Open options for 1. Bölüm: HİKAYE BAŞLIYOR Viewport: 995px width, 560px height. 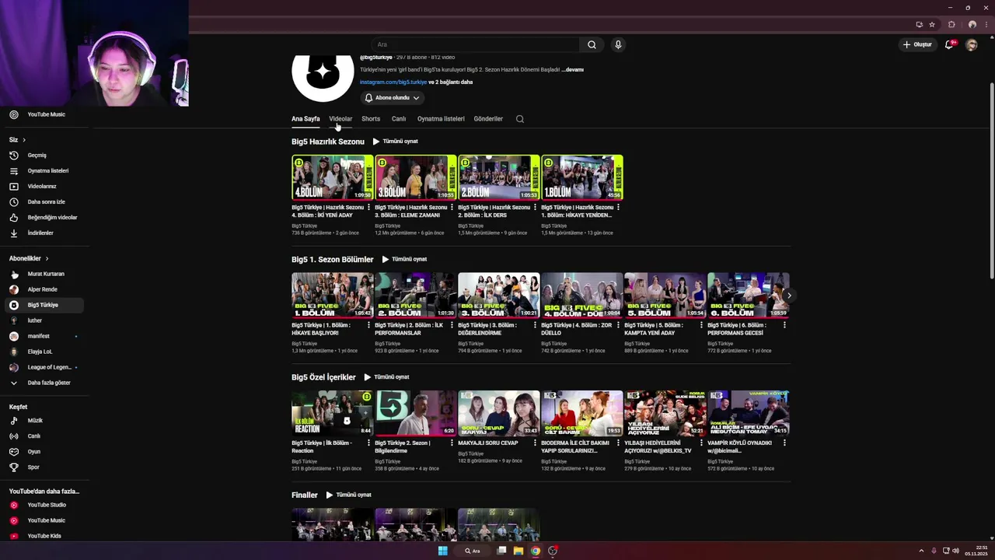click(x=369, y=325)
